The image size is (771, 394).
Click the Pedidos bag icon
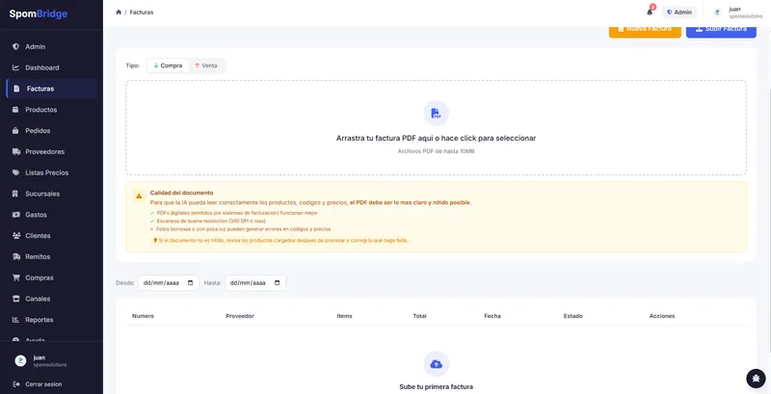click(15, 131)
